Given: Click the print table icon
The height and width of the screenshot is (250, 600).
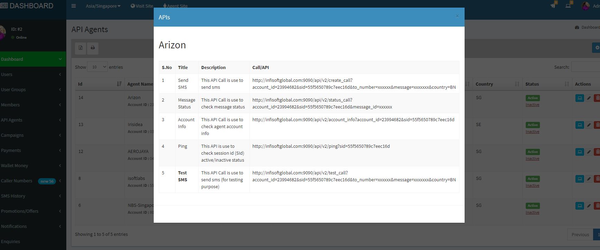Looking at the screenshot, I should point(93,48).
